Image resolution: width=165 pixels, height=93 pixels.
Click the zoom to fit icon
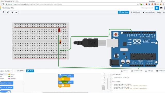coord(8,12)
